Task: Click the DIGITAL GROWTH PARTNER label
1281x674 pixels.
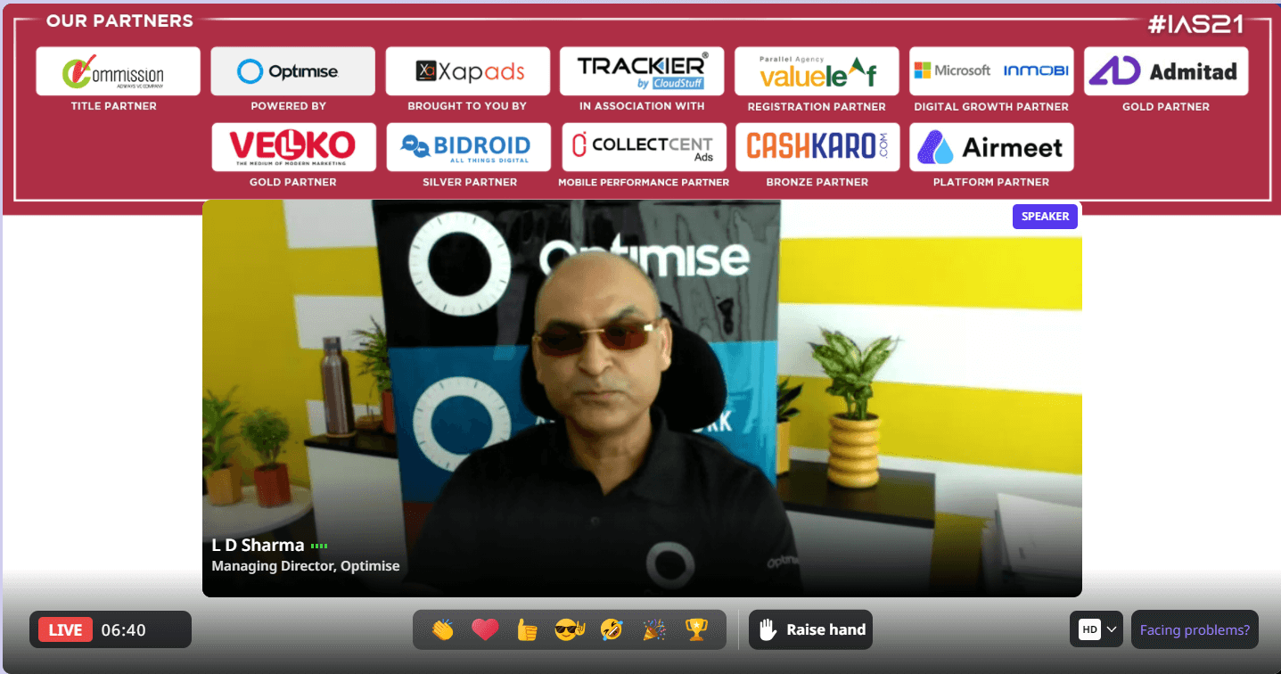Action: pyautogui.click(x=991, y=106)
